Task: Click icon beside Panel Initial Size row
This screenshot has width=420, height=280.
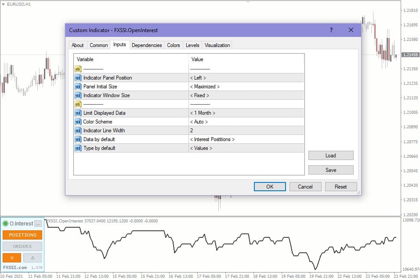Action: (78, 87)
